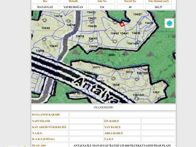
Task: Click the ÖN BAHÇE value cell
Action: pos(158,121)
